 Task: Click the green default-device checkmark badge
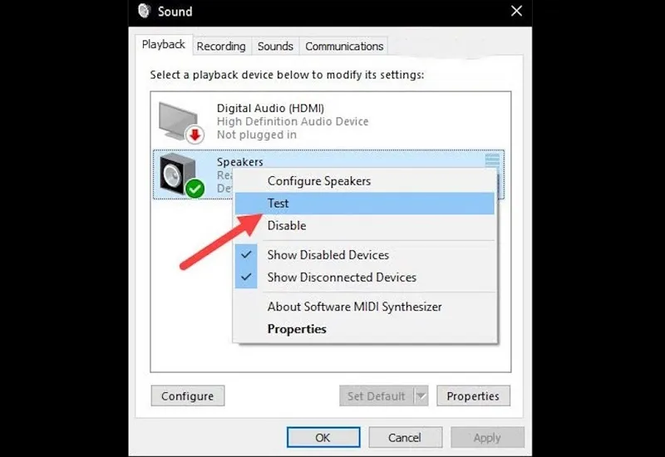[195, 189]
